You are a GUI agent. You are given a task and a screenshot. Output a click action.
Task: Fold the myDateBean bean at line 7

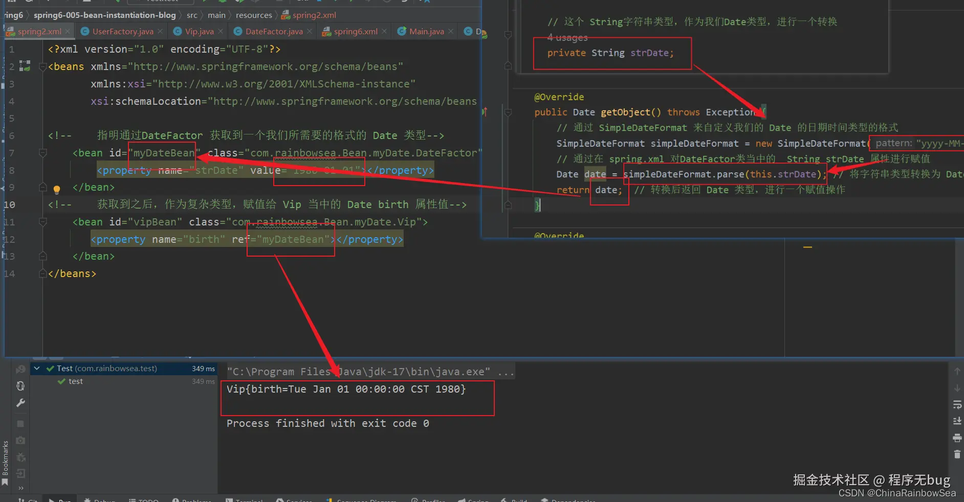coord(43,153)
